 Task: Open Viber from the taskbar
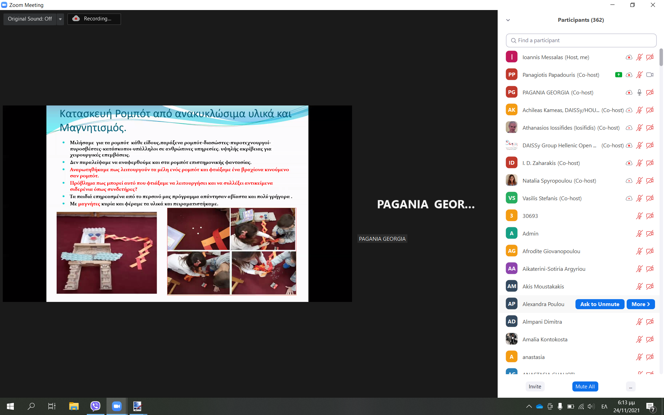pos(95,406)
